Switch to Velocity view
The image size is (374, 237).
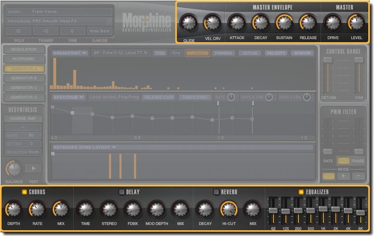[276, 53]
